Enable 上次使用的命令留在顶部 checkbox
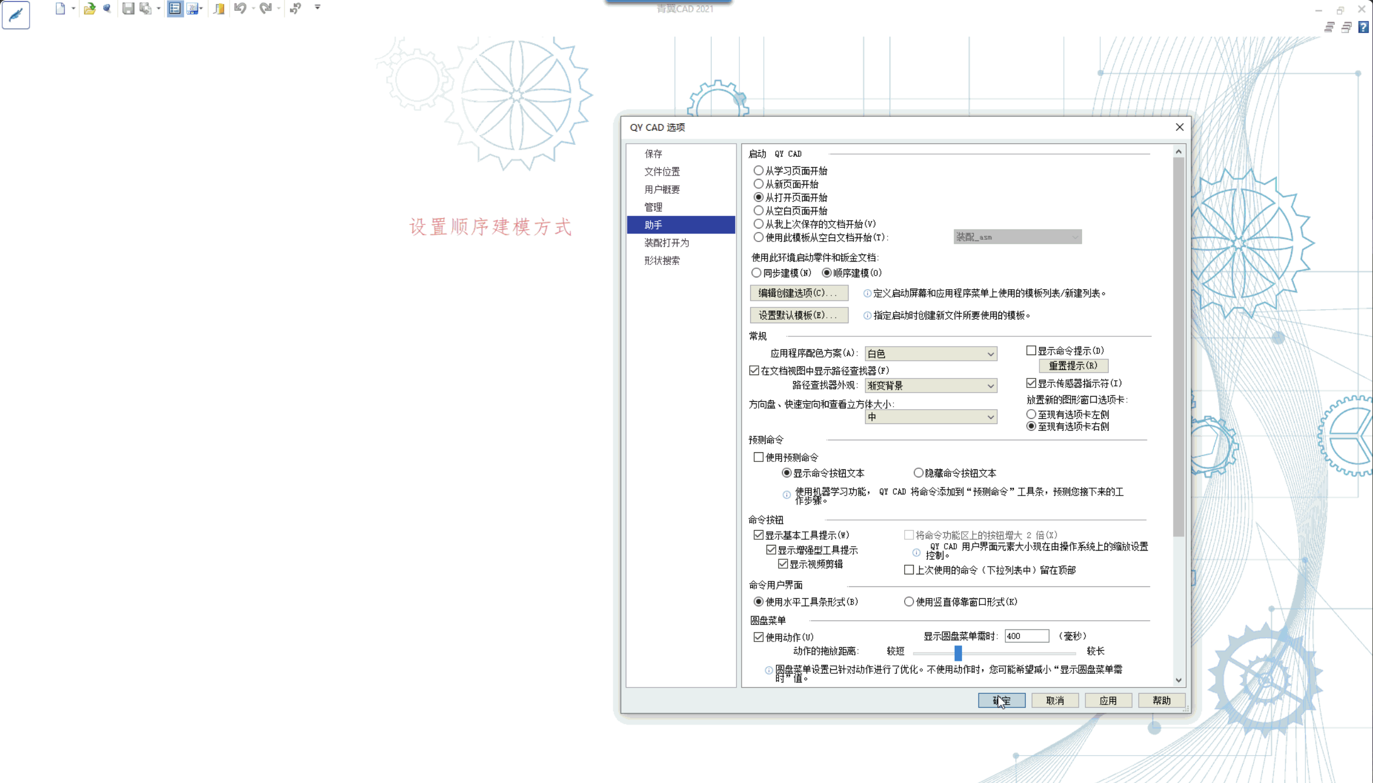 tap(909, 569)
